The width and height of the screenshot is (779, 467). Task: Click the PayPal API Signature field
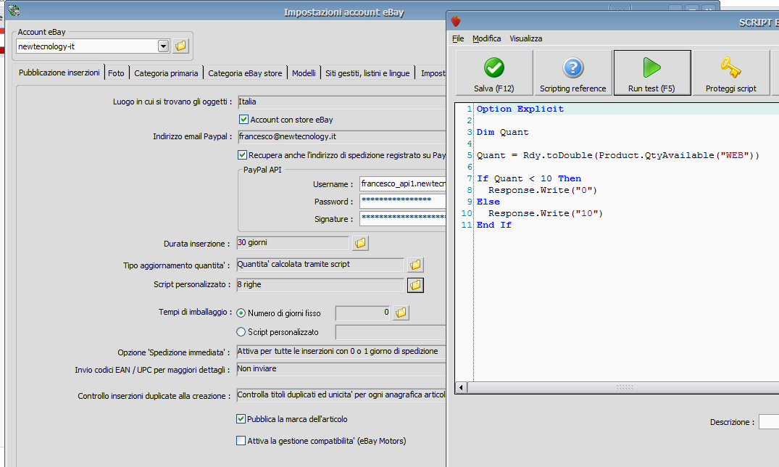(x=402, y=218)
